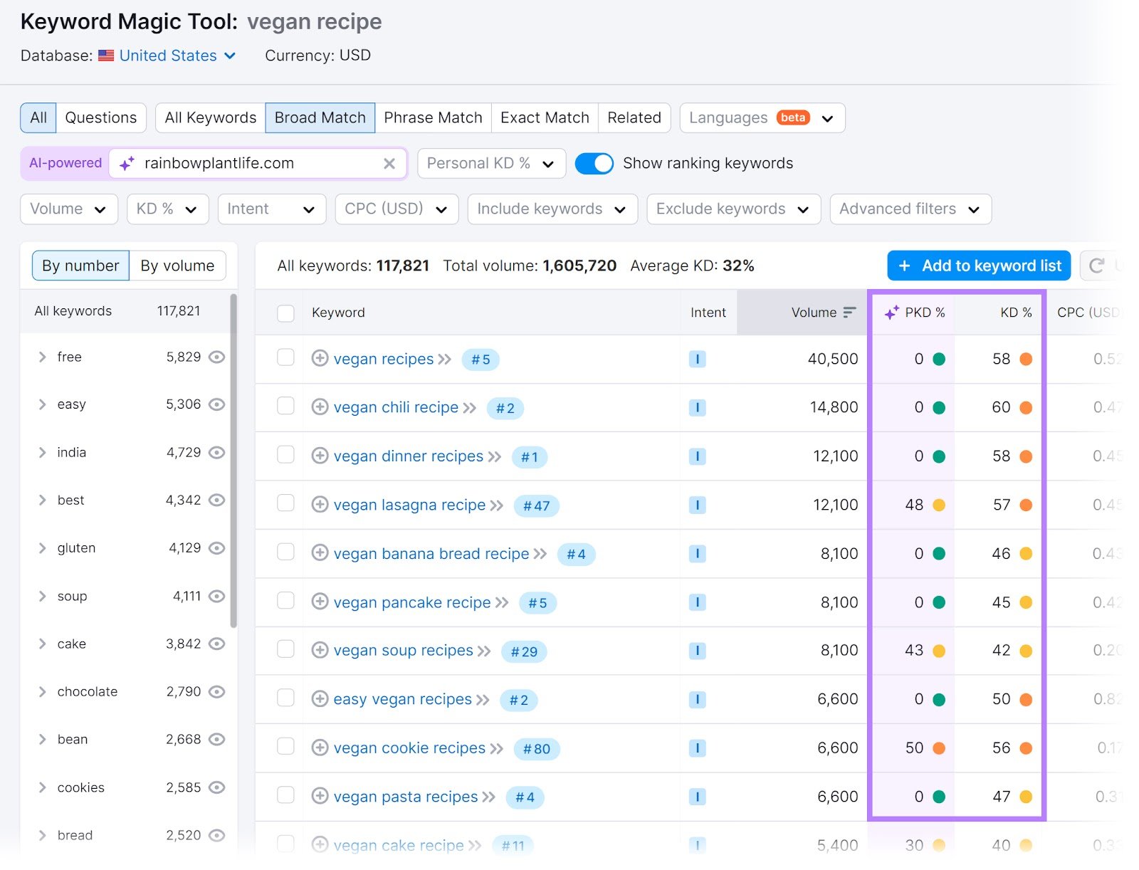Open the Advanced filters dropdown

[910, 209]
